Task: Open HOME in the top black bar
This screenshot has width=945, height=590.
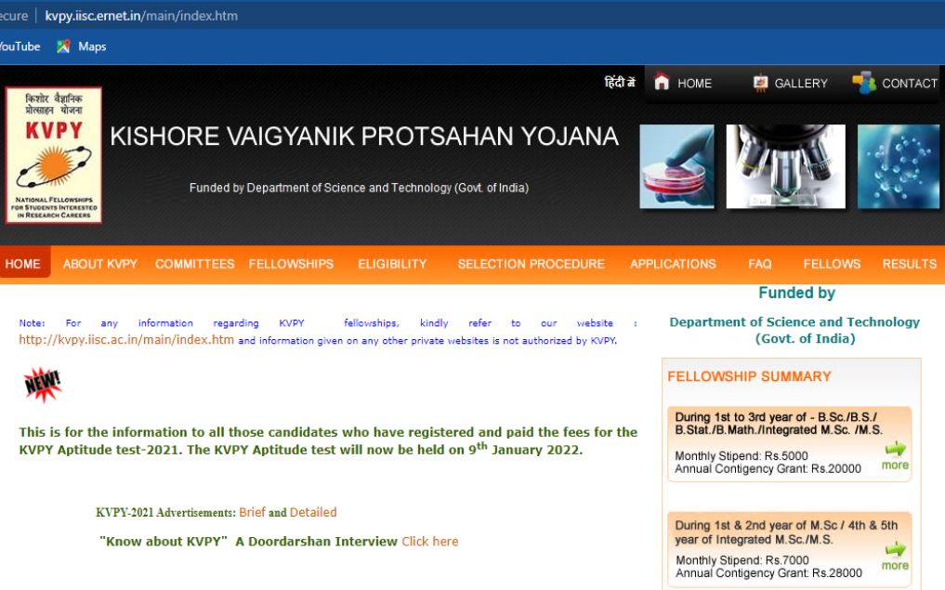Action: (694, 84)
